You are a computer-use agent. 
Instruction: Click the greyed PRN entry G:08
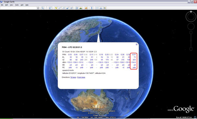[86, 55]
